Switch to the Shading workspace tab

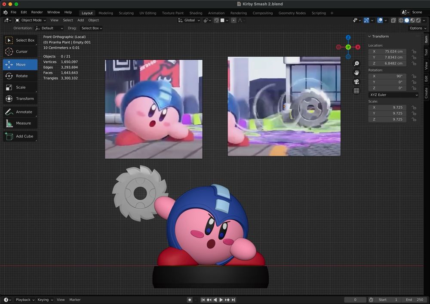coord(196,13)
